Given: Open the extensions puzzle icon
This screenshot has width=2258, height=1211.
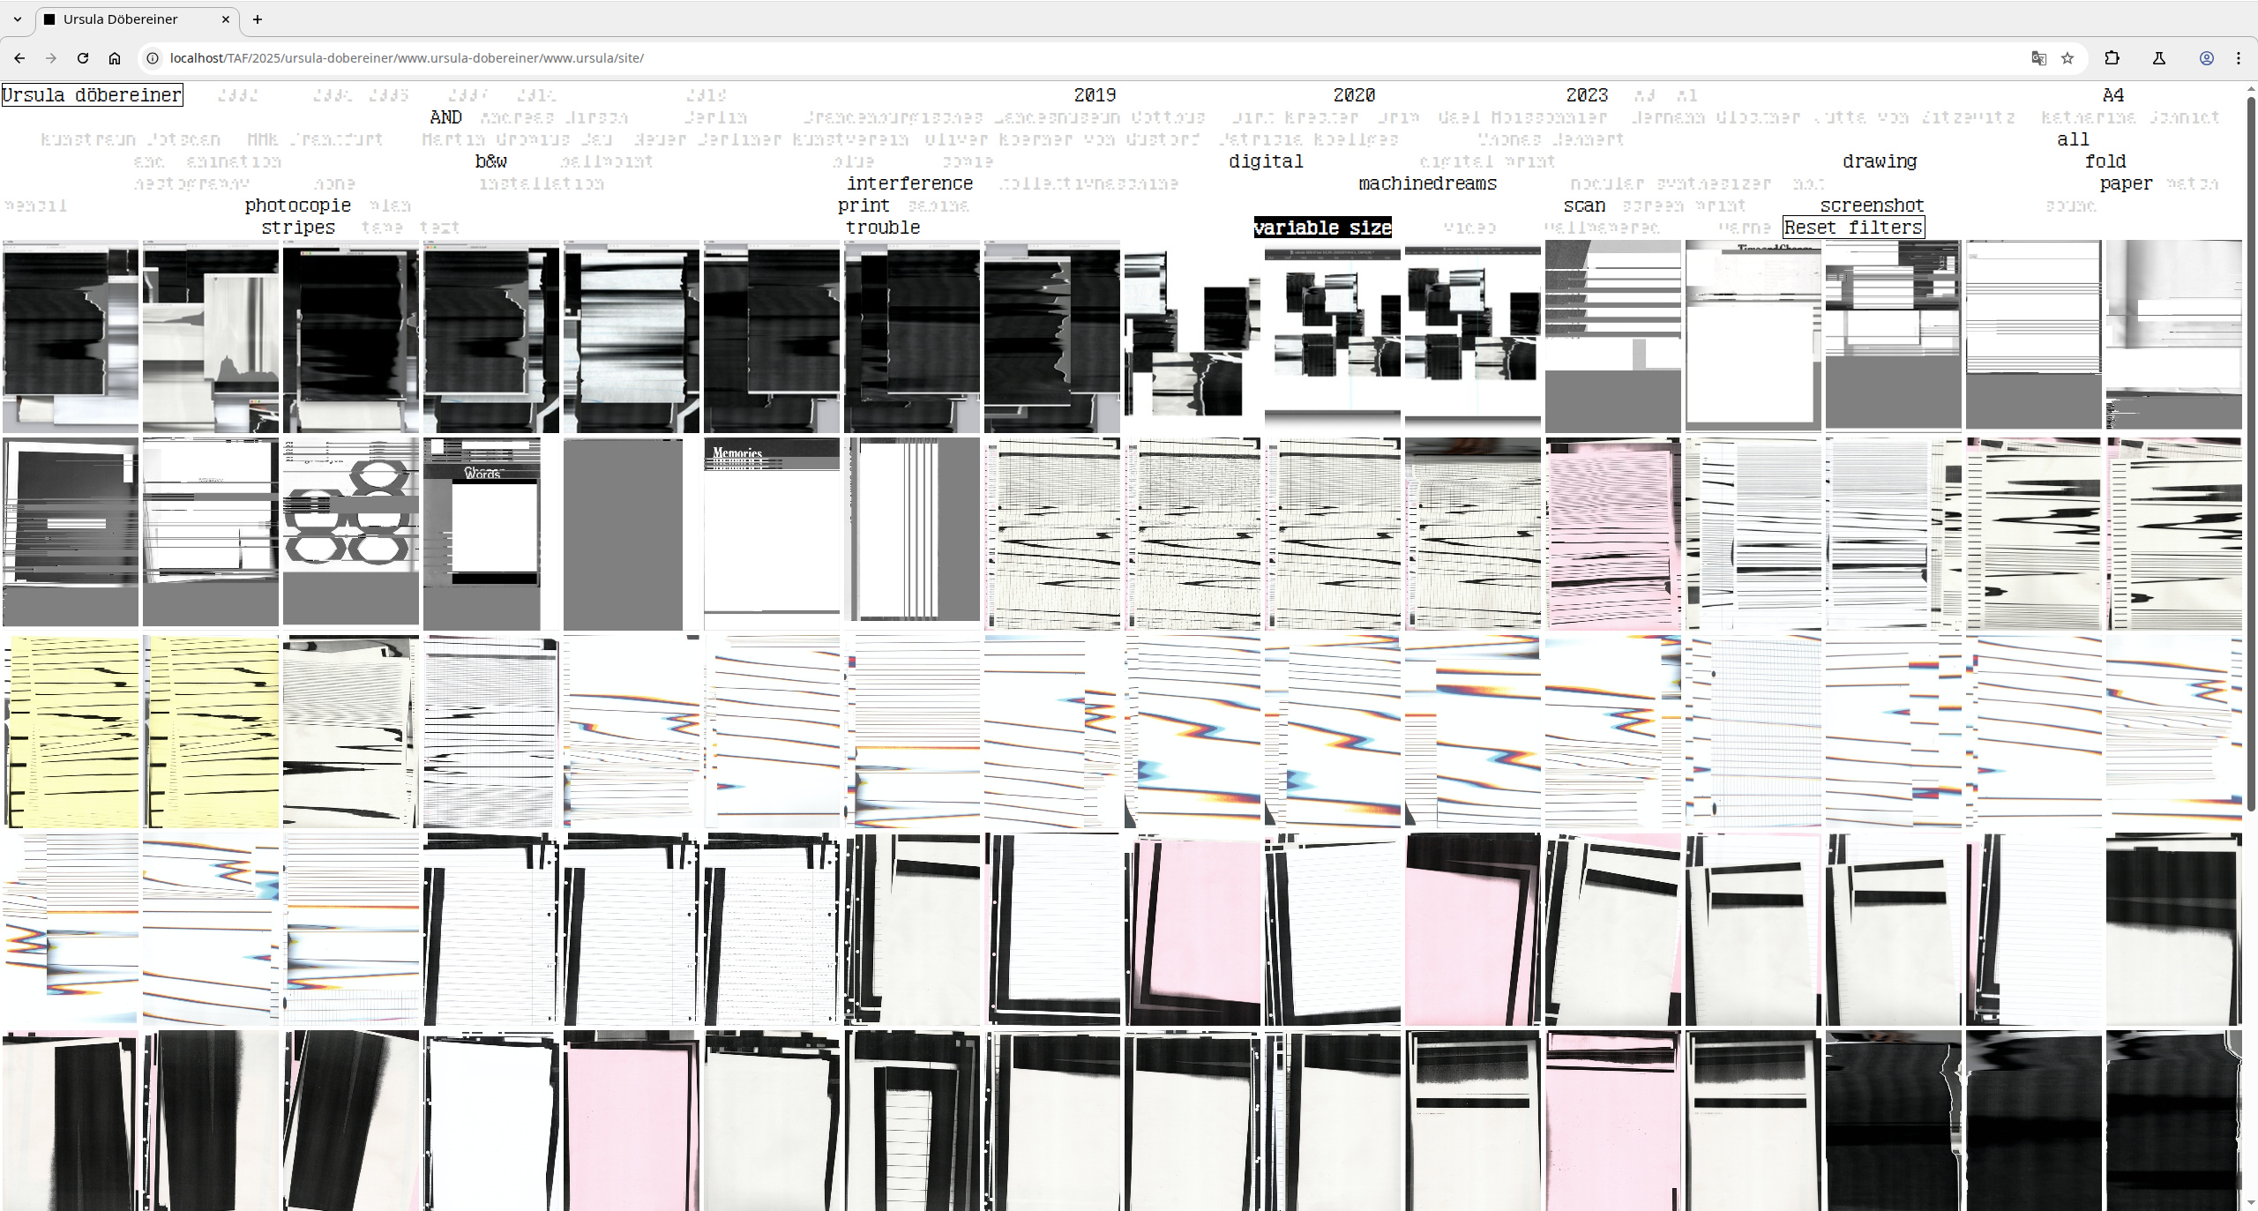Looking at the screenshot, I should click(x=2112, y=58).
